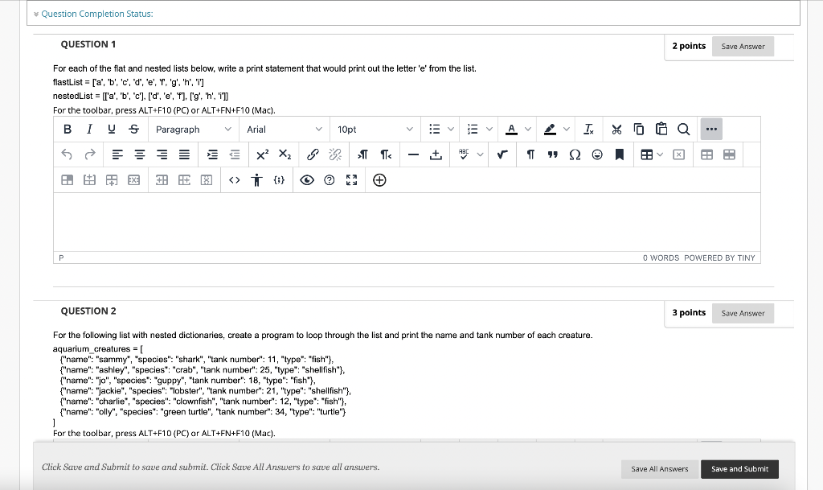Toggle subscript formatting

click(285, 154)
